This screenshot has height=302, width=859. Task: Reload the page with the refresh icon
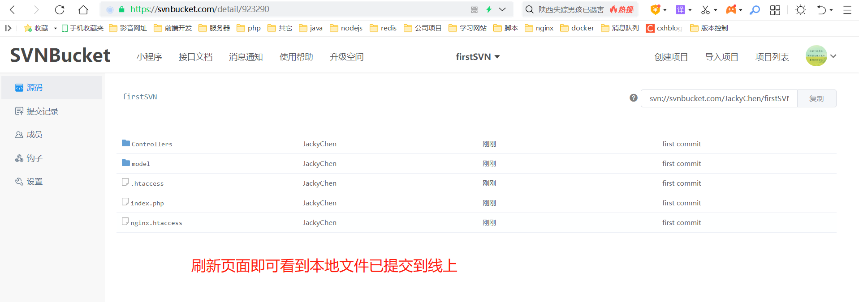click(60, 9)
